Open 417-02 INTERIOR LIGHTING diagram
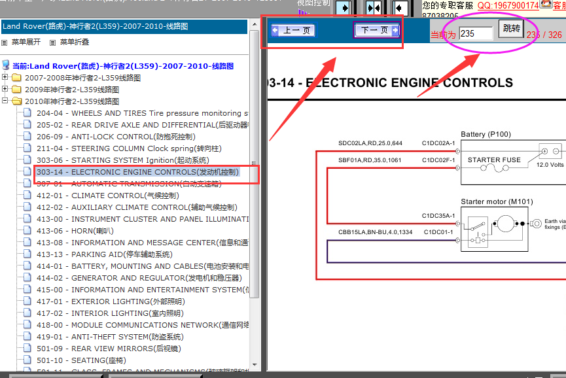This screenshot has width=566, height=378. click(110, 313)
